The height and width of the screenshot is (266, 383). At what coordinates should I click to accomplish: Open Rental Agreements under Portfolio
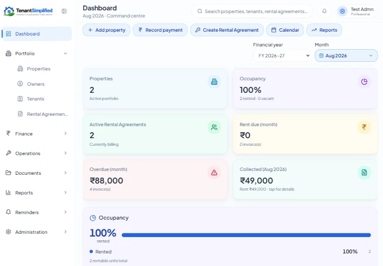click(48, 114)
